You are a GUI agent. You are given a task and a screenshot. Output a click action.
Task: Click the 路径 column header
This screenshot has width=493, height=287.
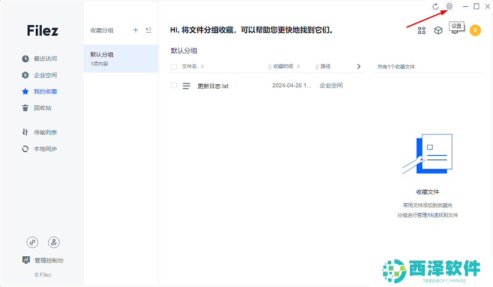[325, 67]
